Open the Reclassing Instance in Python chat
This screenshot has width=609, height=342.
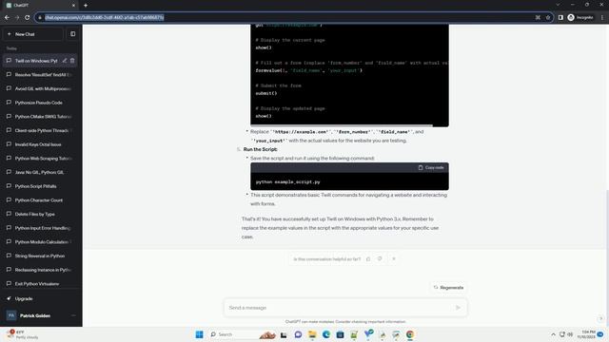(40, 270)
